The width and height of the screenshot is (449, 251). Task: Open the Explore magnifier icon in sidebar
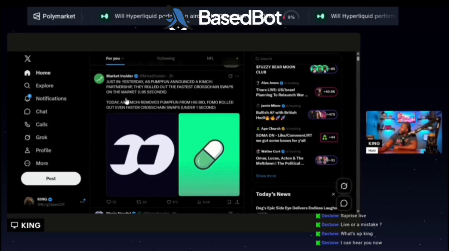(x=27, y=86)
